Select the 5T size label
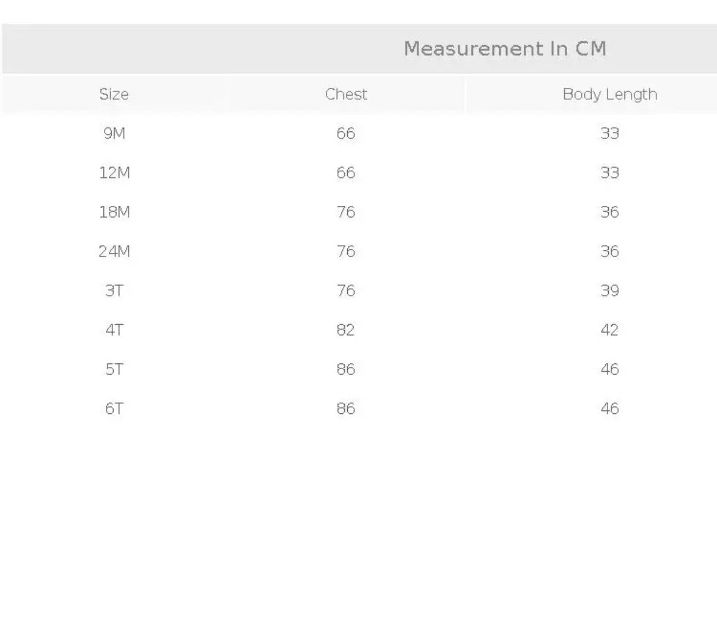This screenshot has width=717, height=628. click(114, 369)
